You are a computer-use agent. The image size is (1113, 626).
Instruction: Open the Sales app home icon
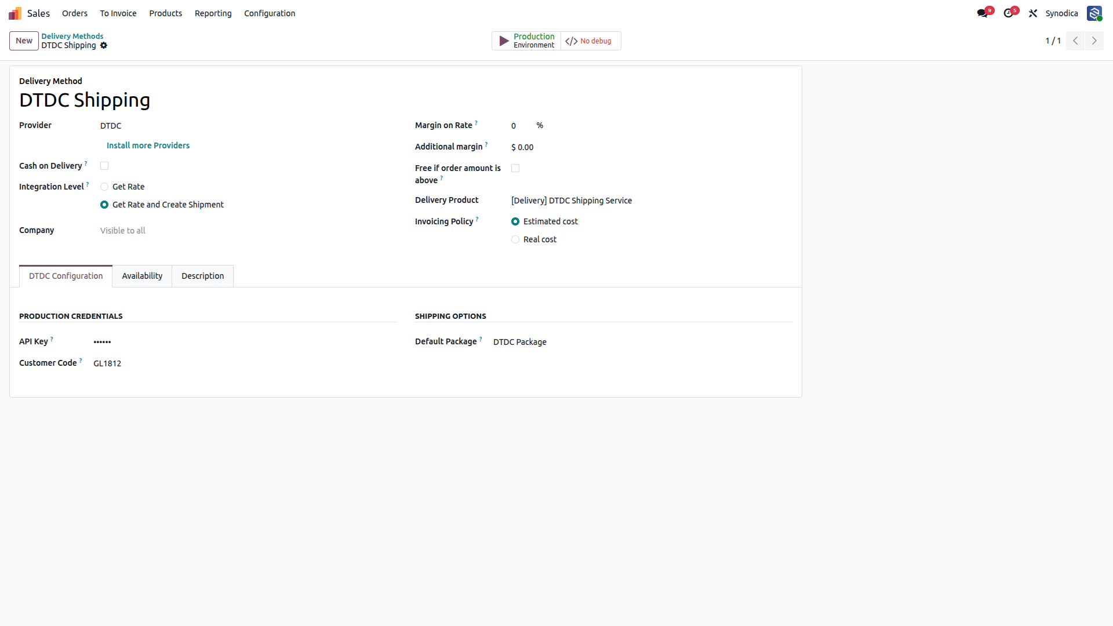coord(15,13)
